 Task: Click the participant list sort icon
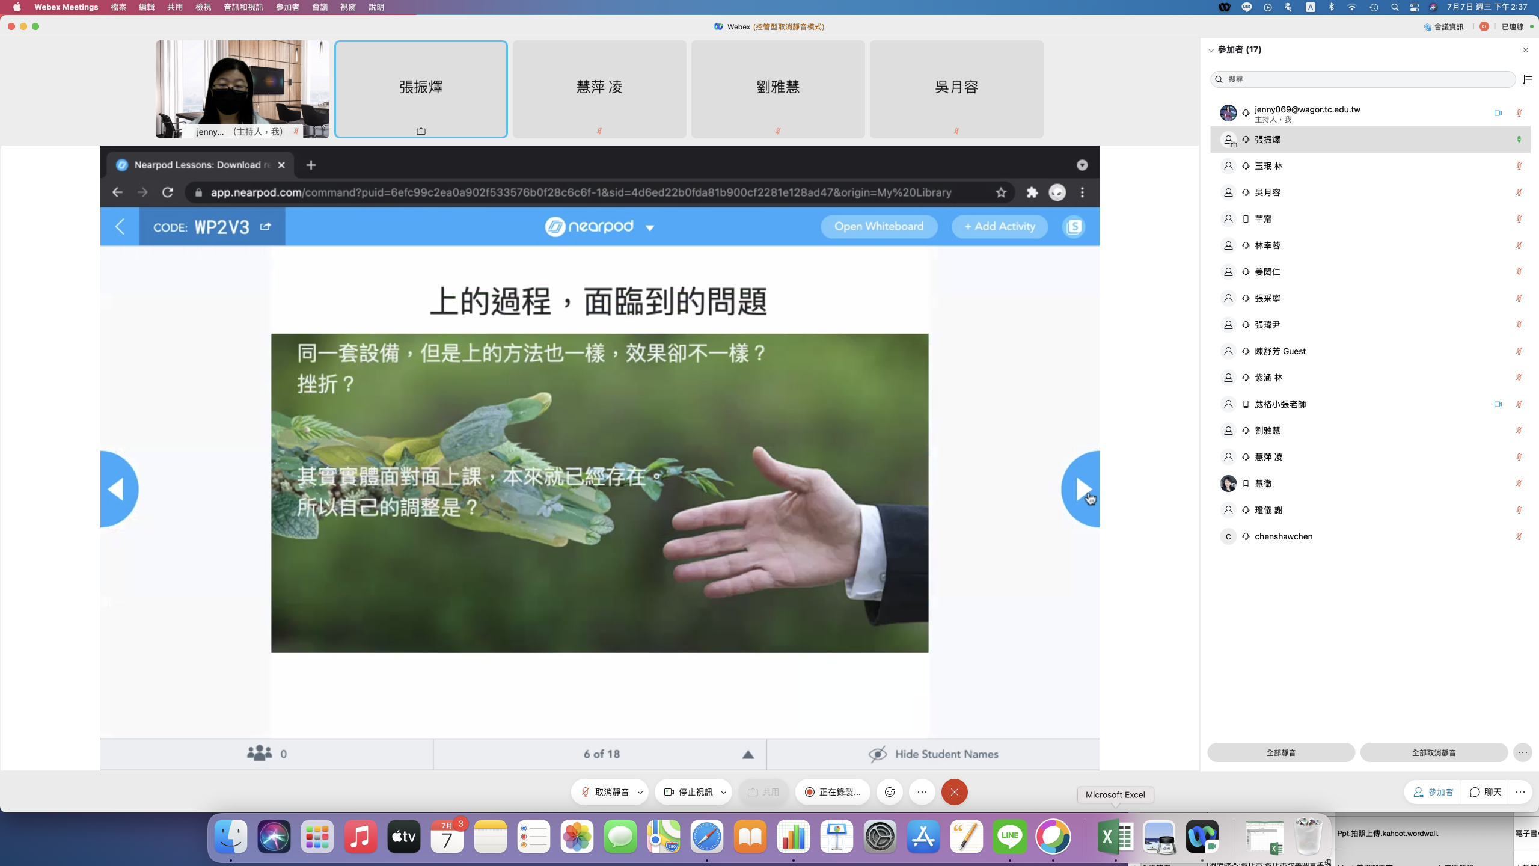click(x=1527, y=79)
